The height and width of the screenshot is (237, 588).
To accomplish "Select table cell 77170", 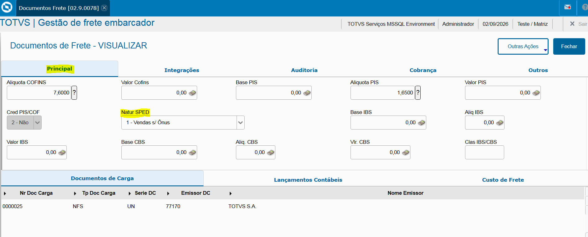I will [x=173, y=206].
